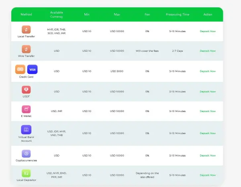The width and height of the screenshot is (241, 187).
Task: Click the Cryptocurrencies method icon
Action: [x=26, y=153]
